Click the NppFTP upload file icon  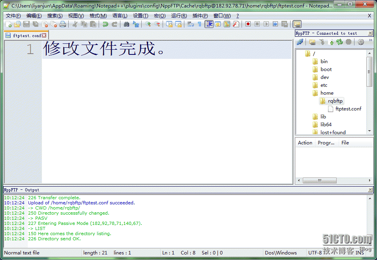click(332, 42)
